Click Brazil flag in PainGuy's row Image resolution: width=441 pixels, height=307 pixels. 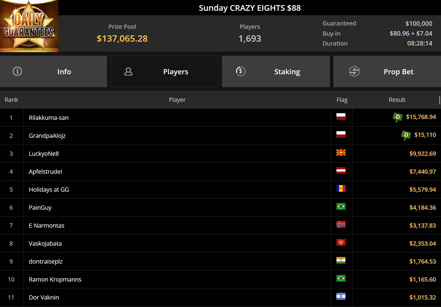point(341,206)
